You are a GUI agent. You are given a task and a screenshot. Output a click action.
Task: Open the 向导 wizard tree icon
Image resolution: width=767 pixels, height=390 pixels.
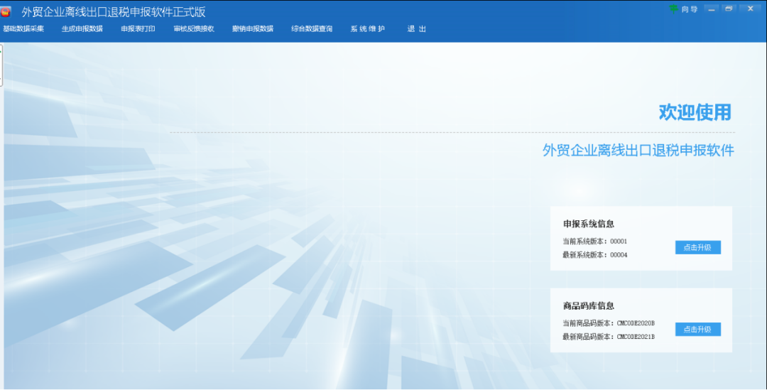click(673, 9)
